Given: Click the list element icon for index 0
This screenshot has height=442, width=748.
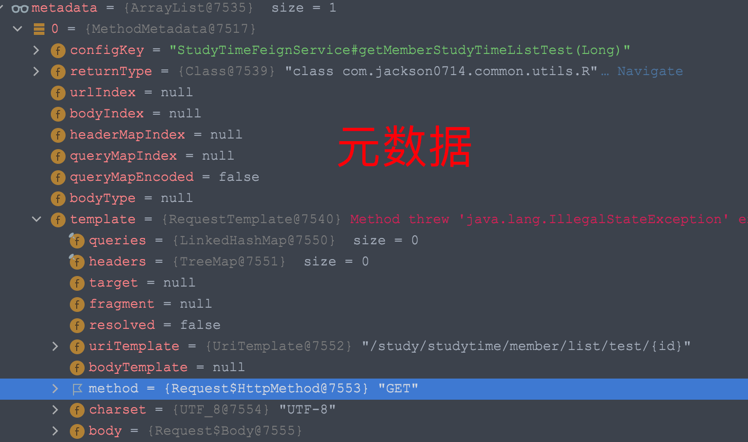Looking at the screenshot, I should click(x=39, y=29).
